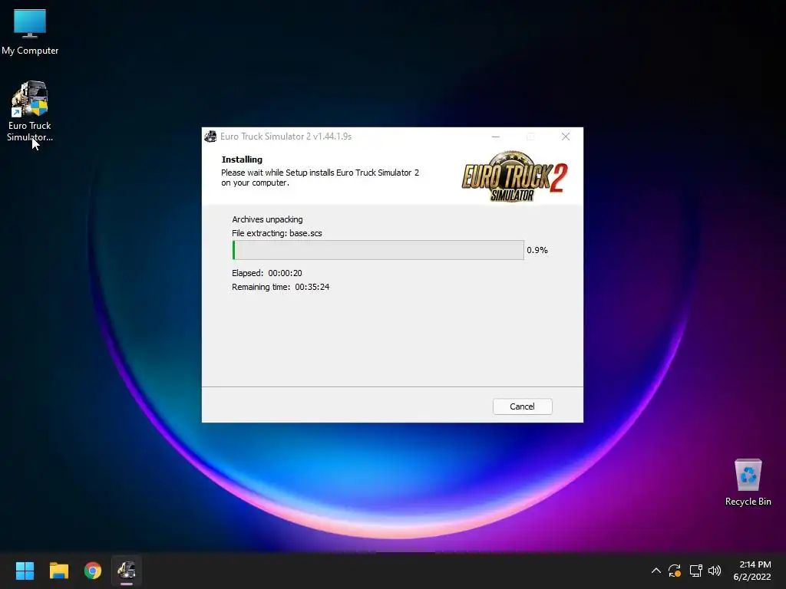
Task: Close the Euro Truck Simulator setup window
Action: tap(566, 137)
